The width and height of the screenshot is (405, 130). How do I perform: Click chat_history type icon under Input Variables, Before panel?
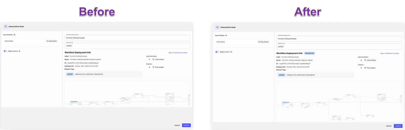coord(153,59)
